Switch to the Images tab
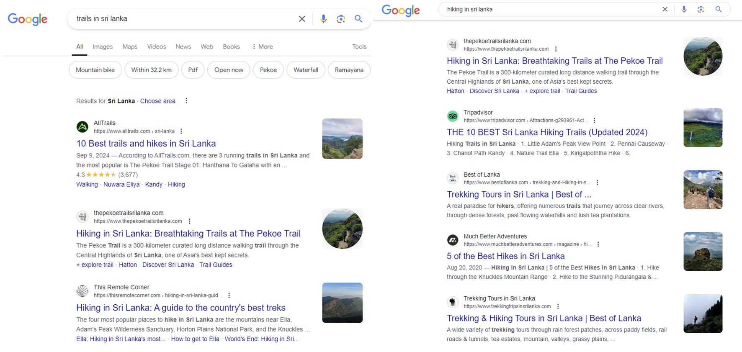 [103, 47]
